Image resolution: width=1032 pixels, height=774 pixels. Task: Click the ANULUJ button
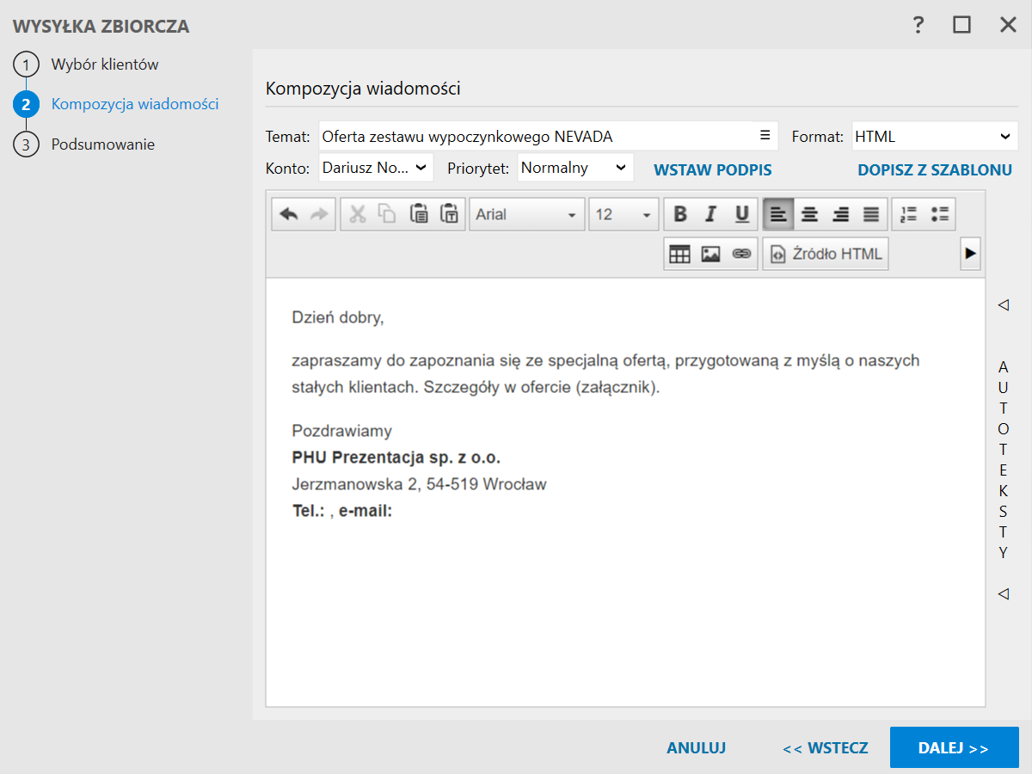pos(697,748)
